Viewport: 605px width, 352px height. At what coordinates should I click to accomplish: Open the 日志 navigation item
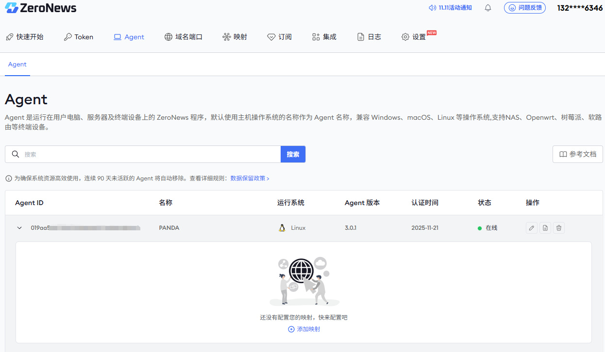[x=369, y=37]
